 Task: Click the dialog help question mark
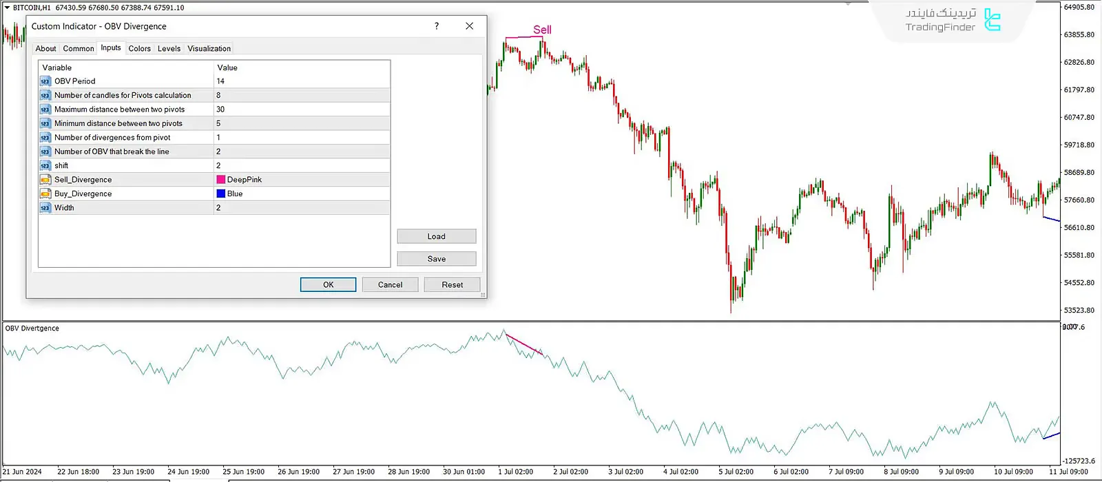click(x=436, y=26)
